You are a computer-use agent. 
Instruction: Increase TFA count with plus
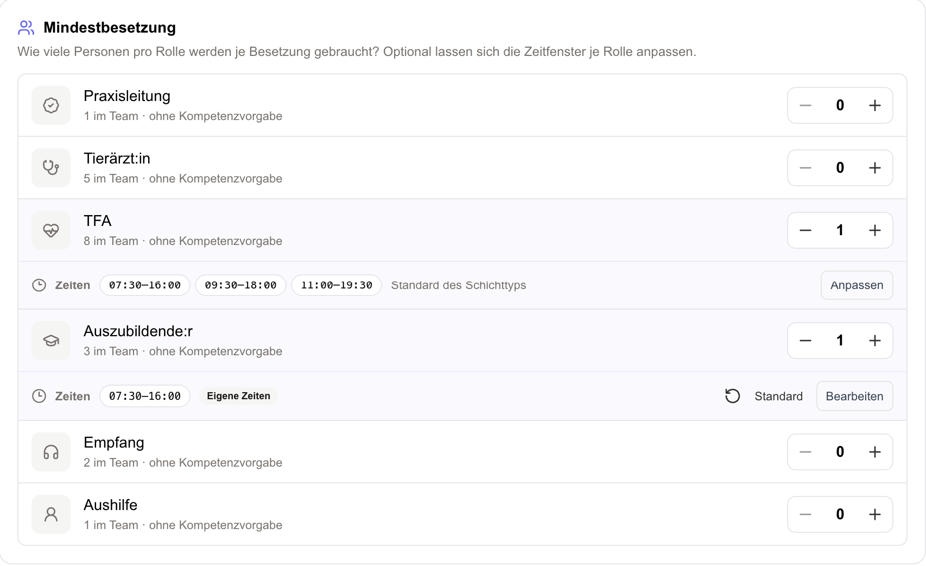(874, 230)
